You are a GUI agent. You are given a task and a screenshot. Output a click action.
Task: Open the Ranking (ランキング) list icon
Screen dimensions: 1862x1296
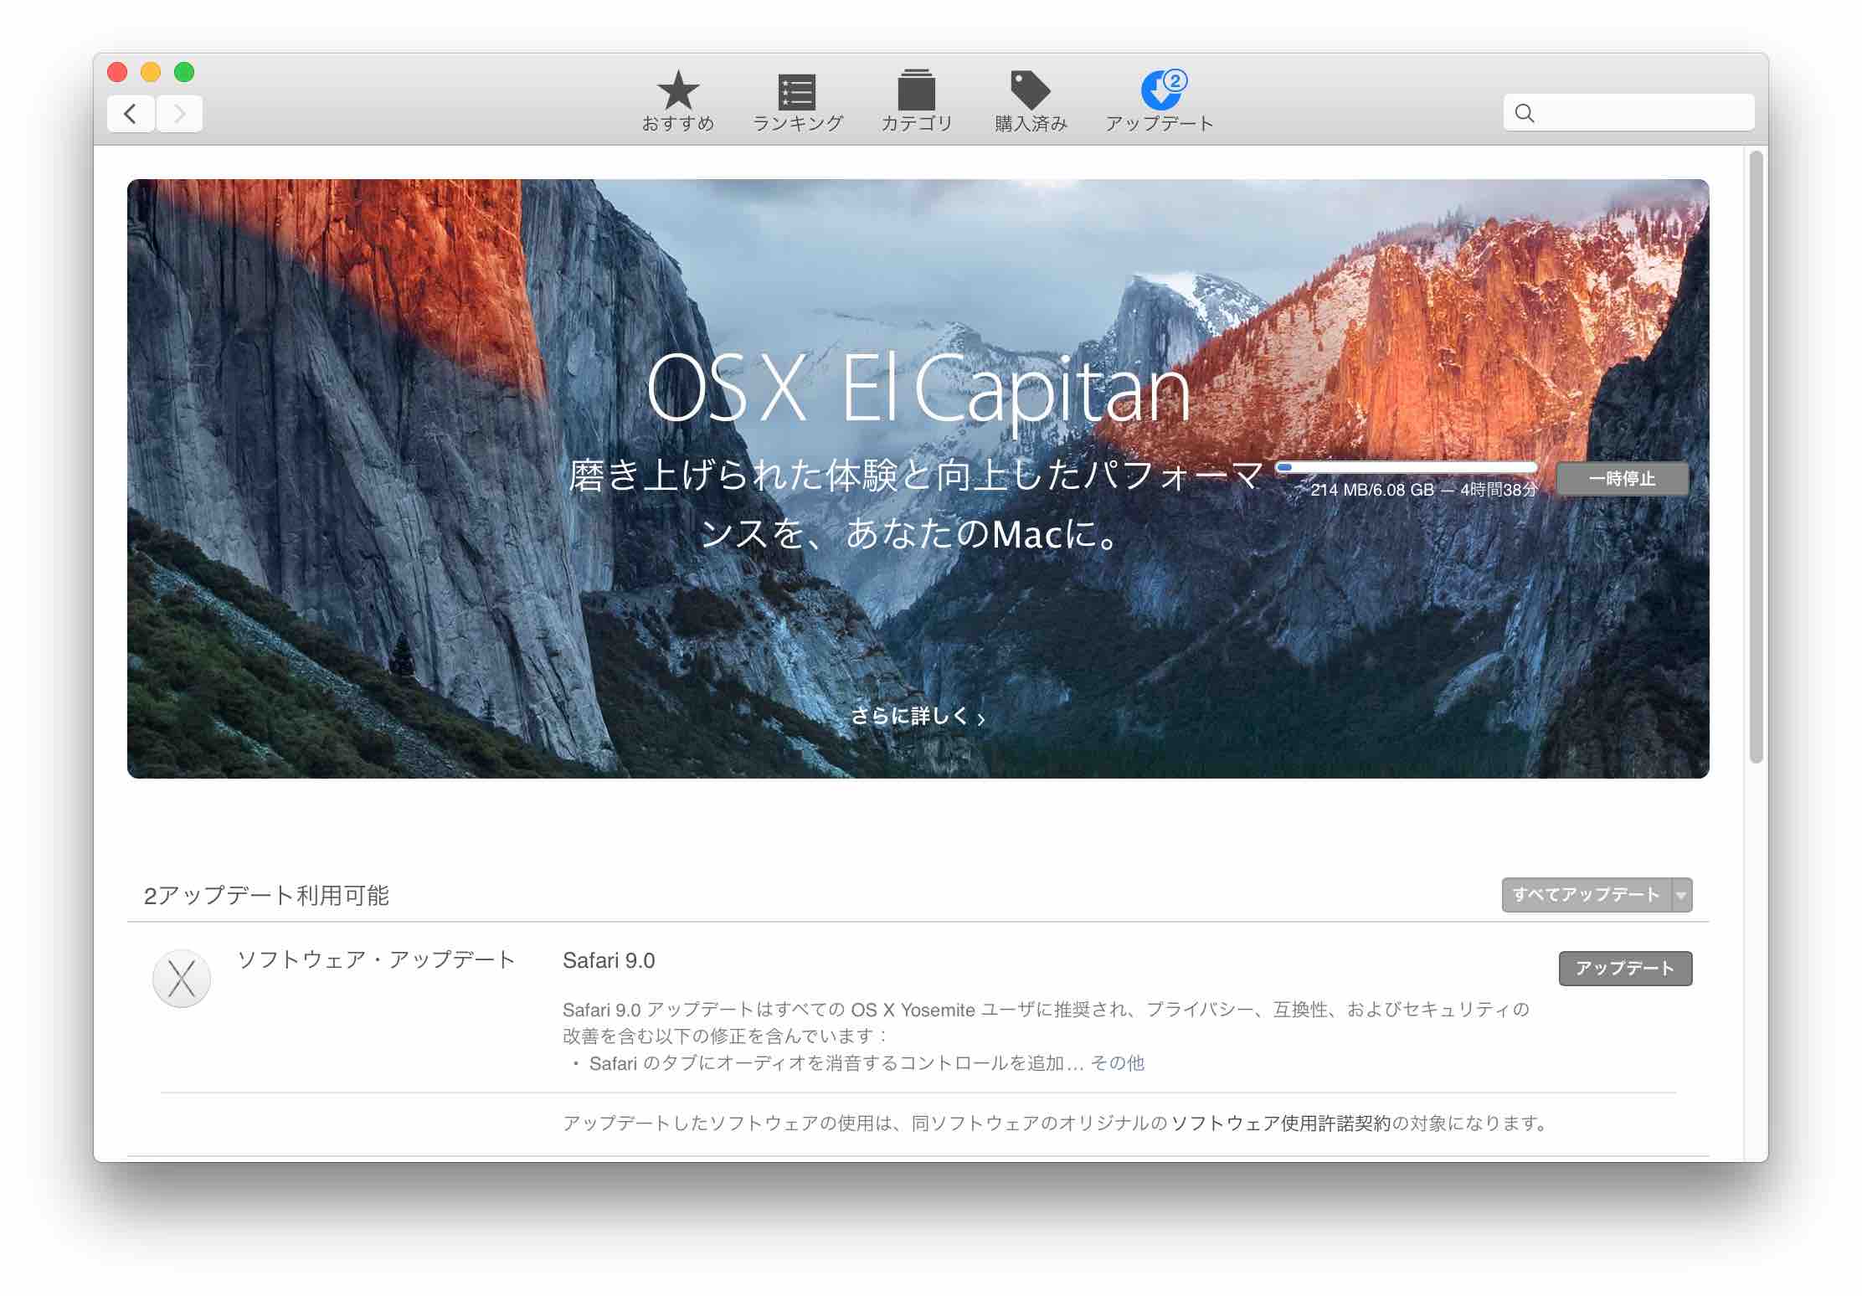click(x=796, y=90)
